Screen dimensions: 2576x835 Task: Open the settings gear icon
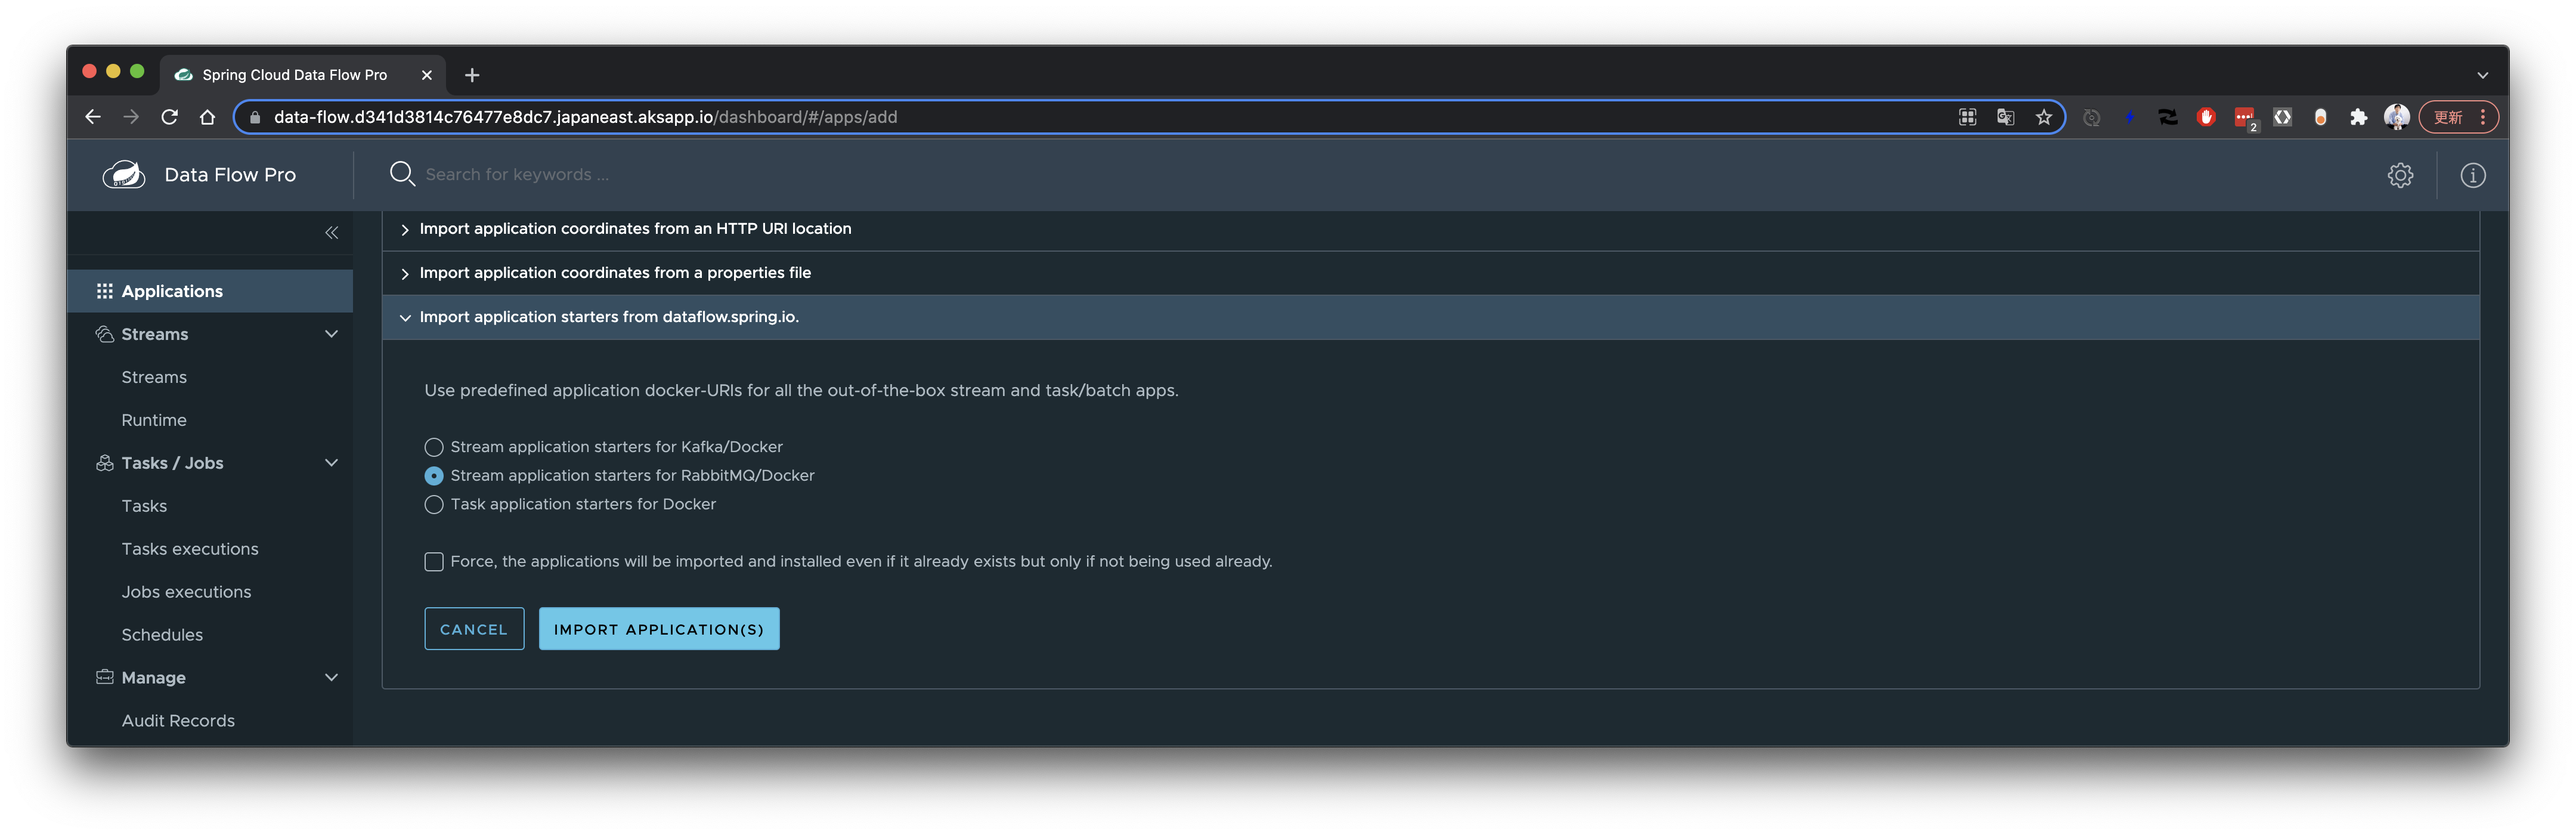coord(2400,175)
